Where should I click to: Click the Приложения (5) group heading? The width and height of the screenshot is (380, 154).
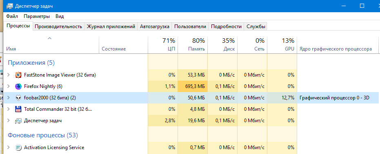tap(31, 63)
